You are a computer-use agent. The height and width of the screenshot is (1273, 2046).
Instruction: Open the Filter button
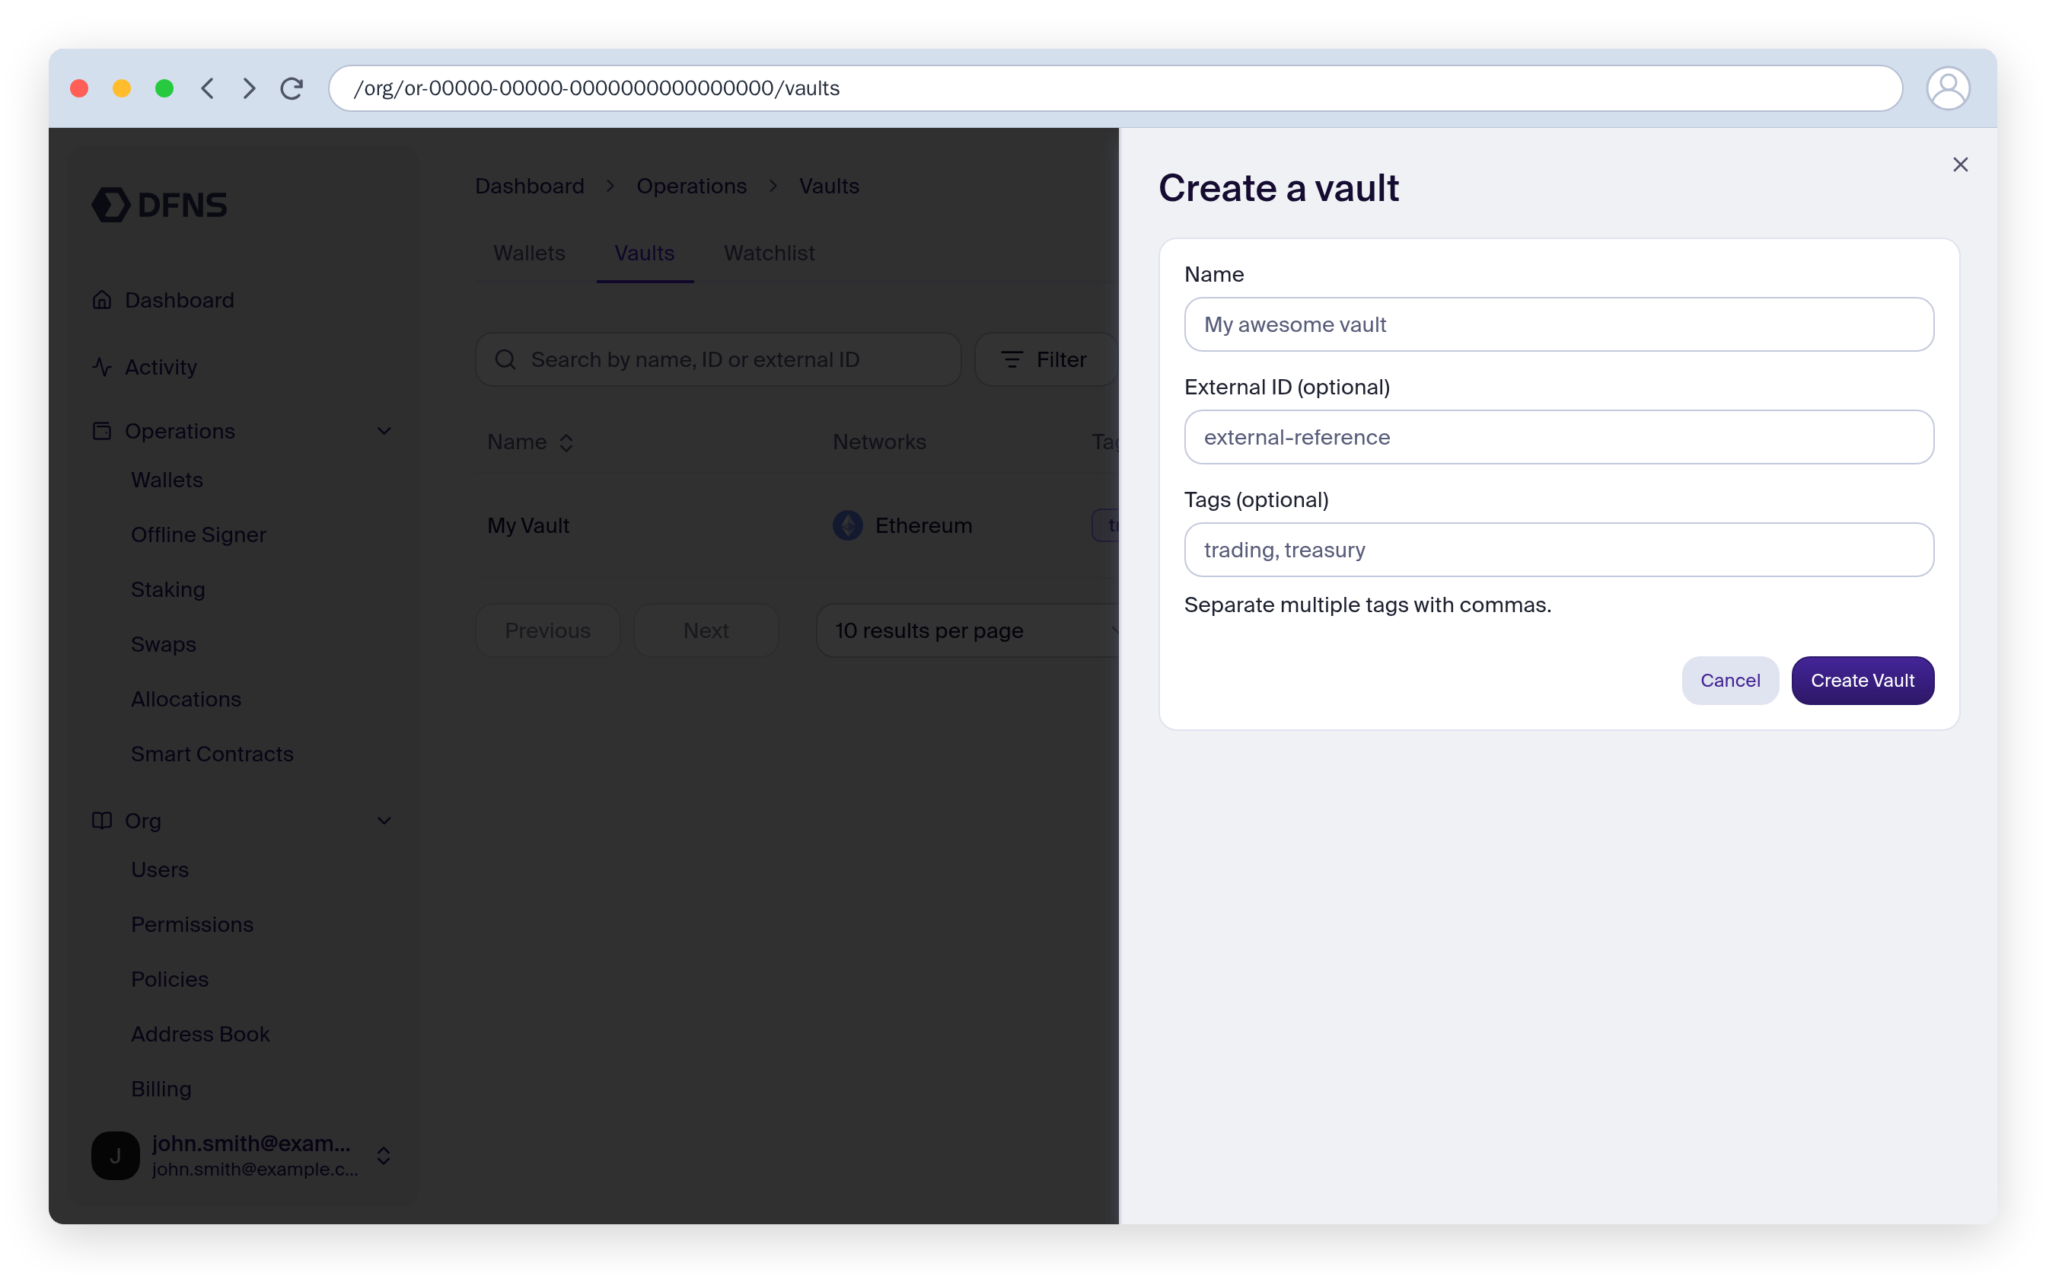[x=1044, y=359]
